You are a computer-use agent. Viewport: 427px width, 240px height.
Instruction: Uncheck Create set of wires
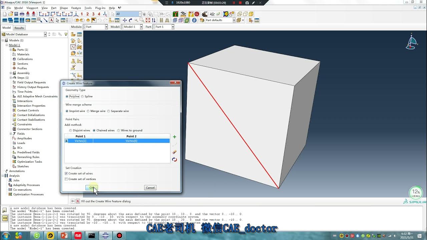(x=66, y=173)
